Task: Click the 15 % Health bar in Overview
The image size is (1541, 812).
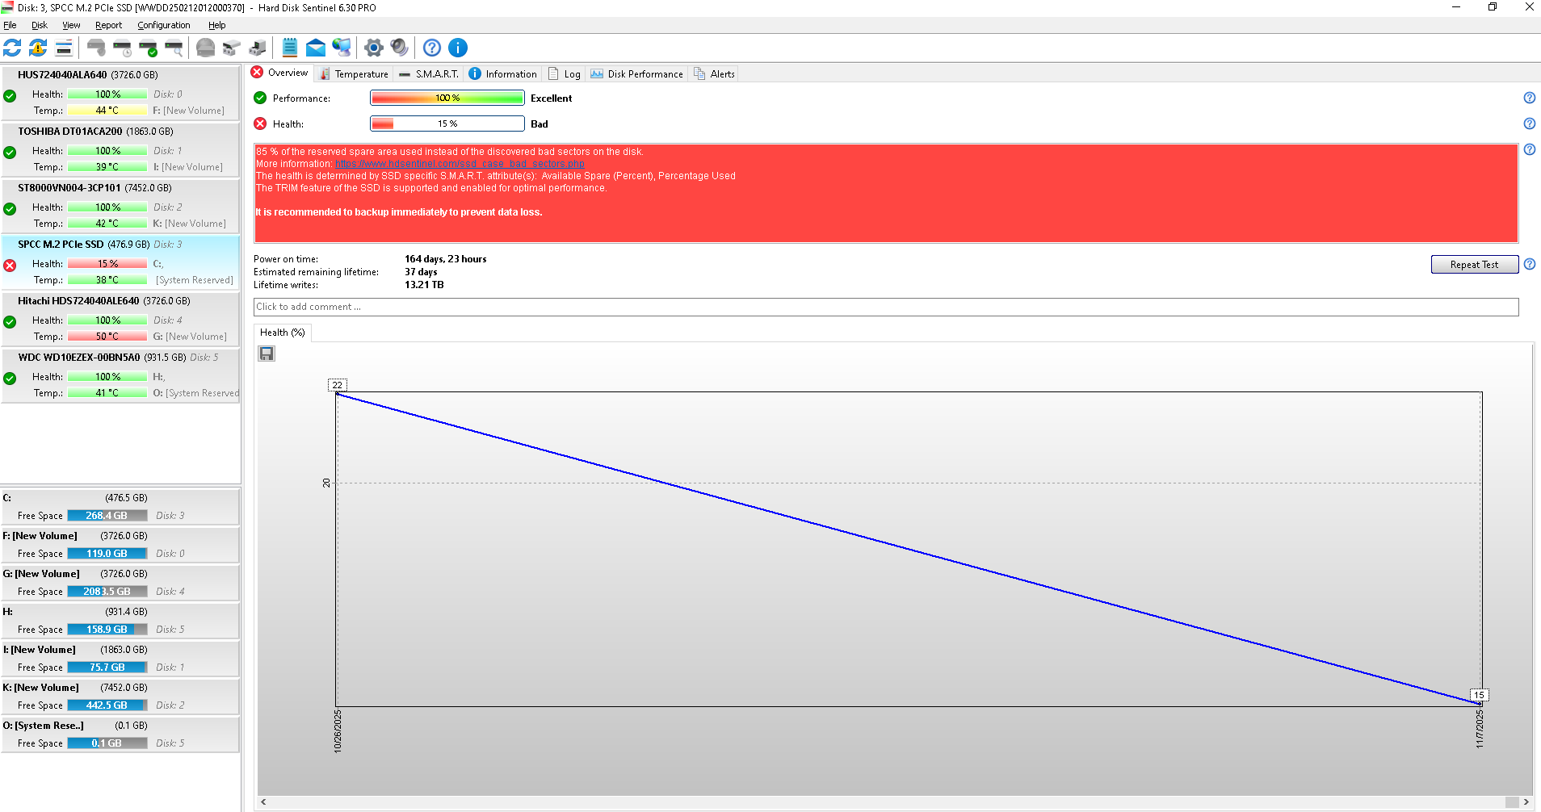Action: 447,123
